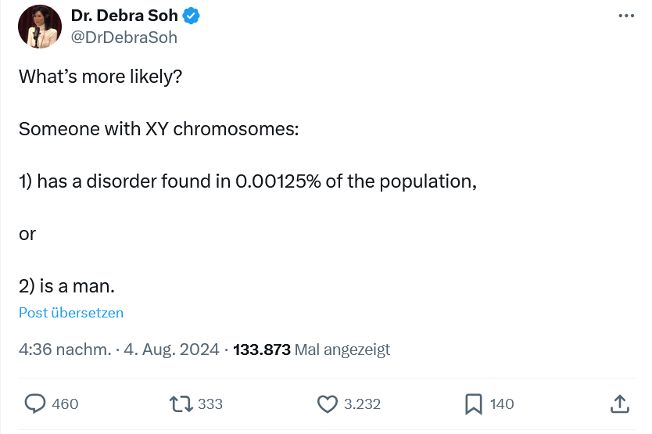Click the 333 reposts count
This screenshot has width=652, height=434.
[210, 404]
